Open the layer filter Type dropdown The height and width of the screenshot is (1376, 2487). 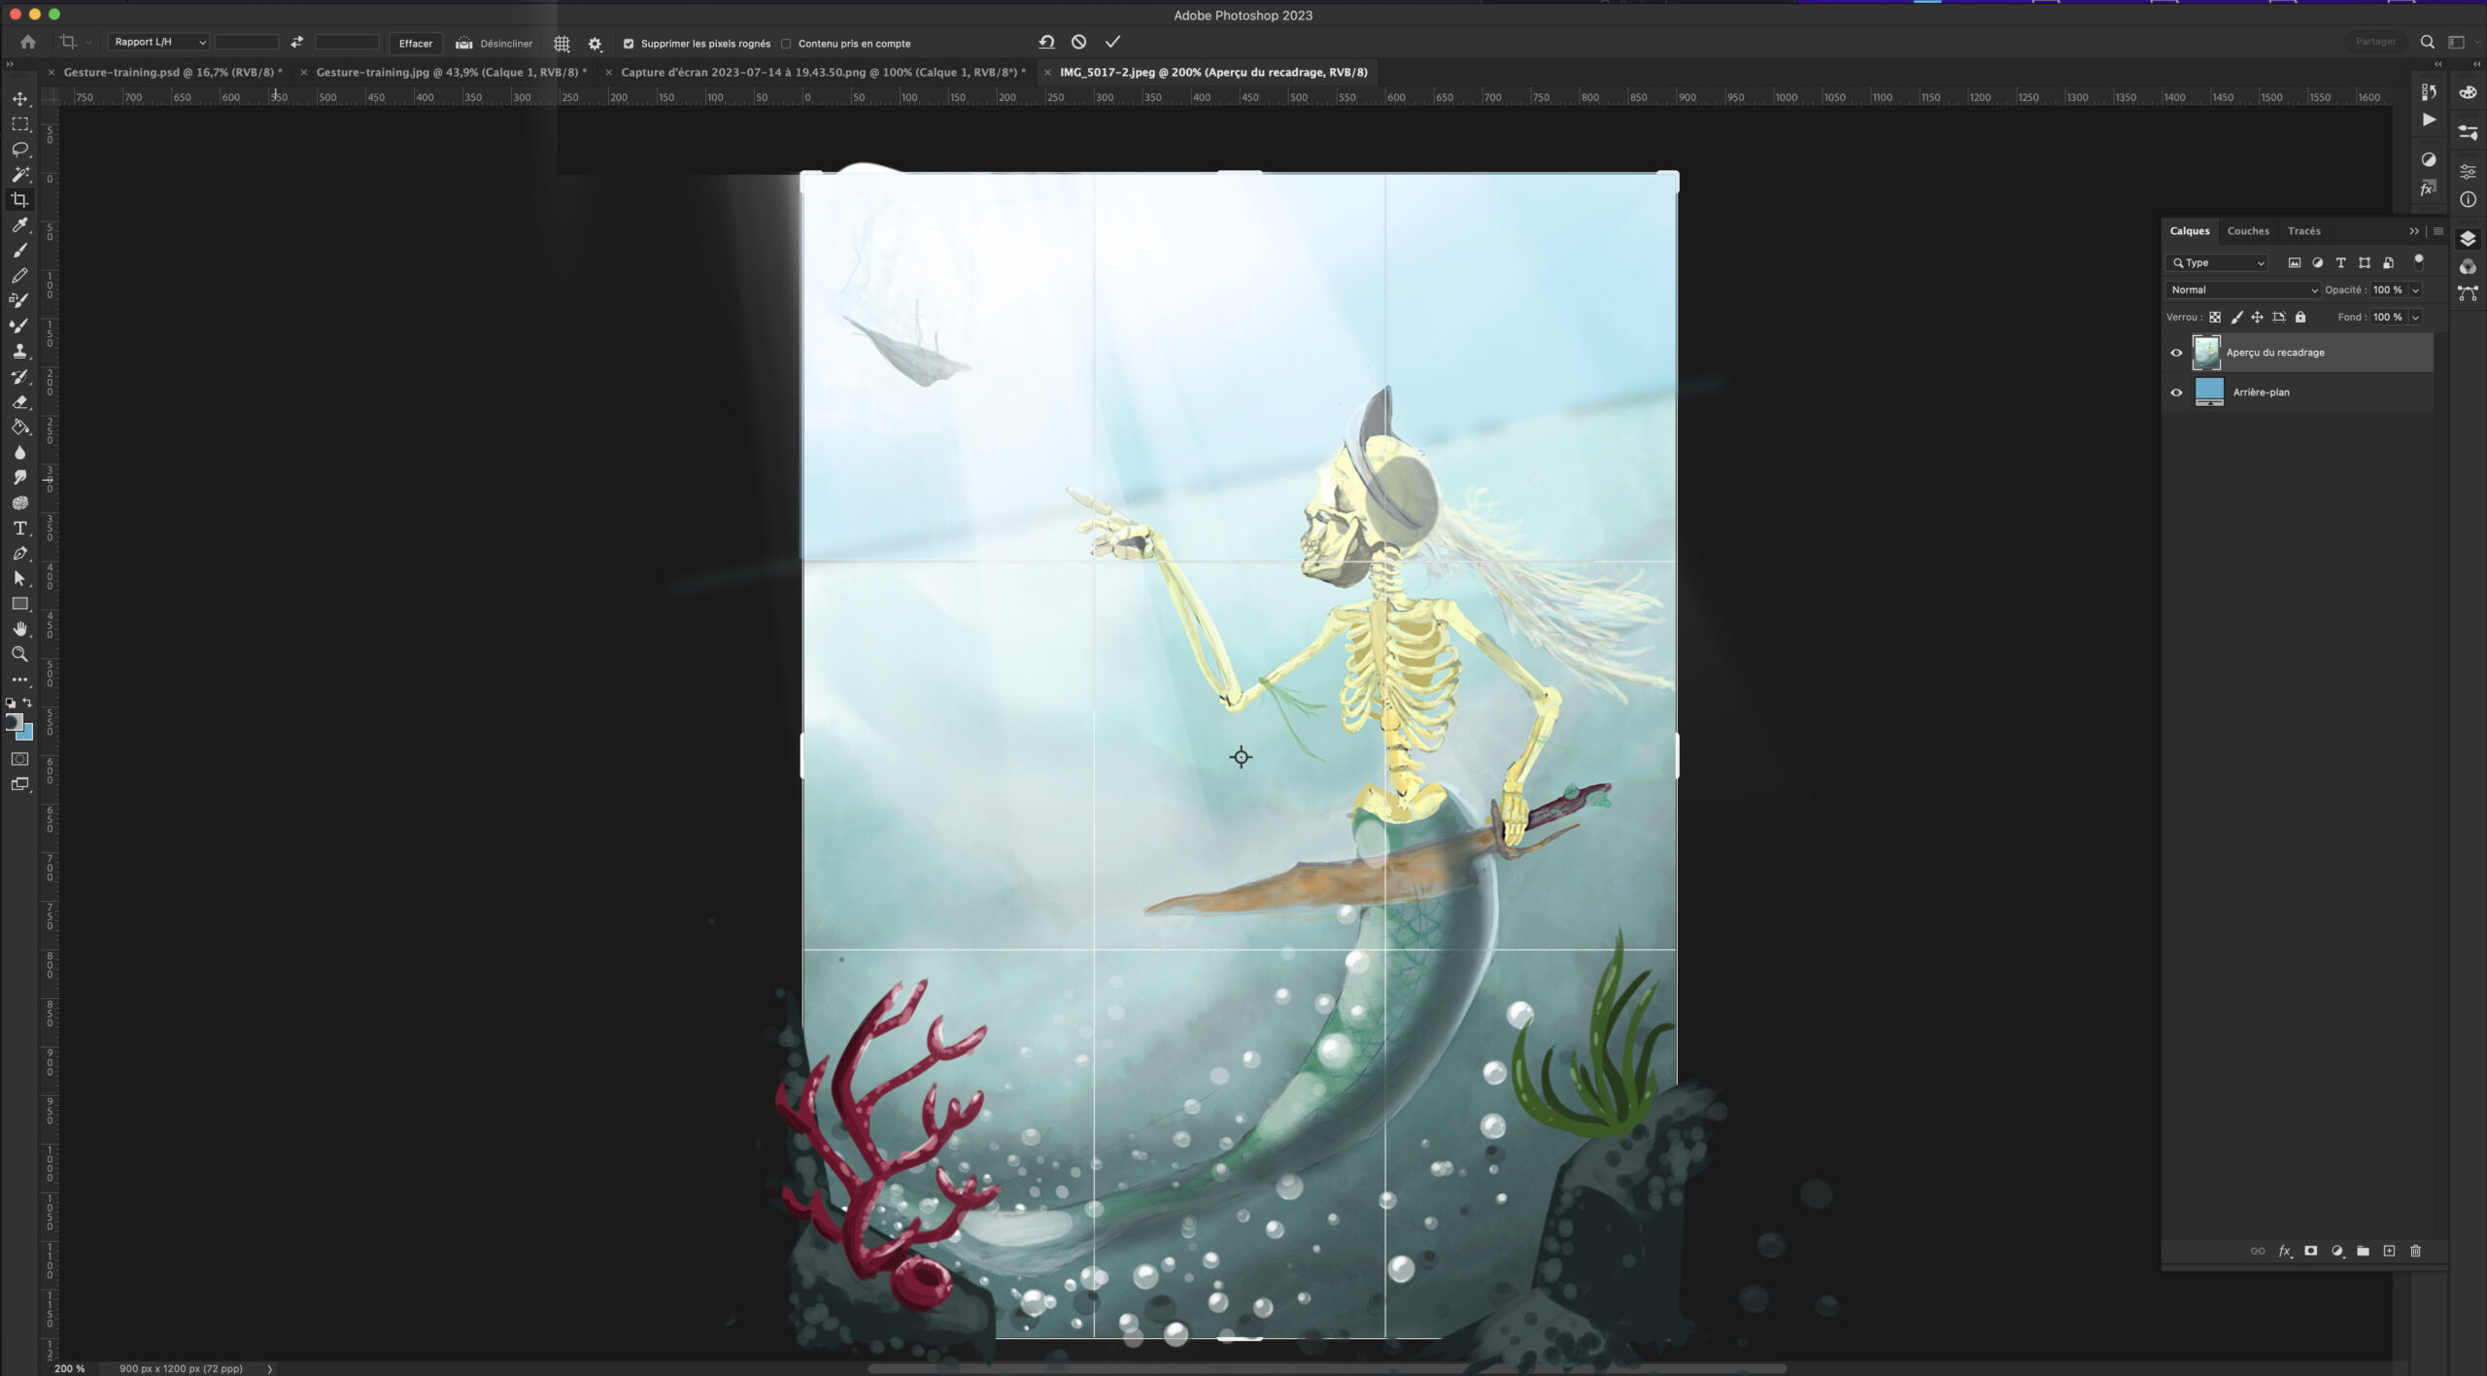click(2217, 262)
